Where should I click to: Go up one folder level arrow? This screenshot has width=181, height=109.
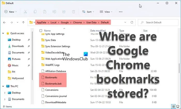(x=24, y=23)
